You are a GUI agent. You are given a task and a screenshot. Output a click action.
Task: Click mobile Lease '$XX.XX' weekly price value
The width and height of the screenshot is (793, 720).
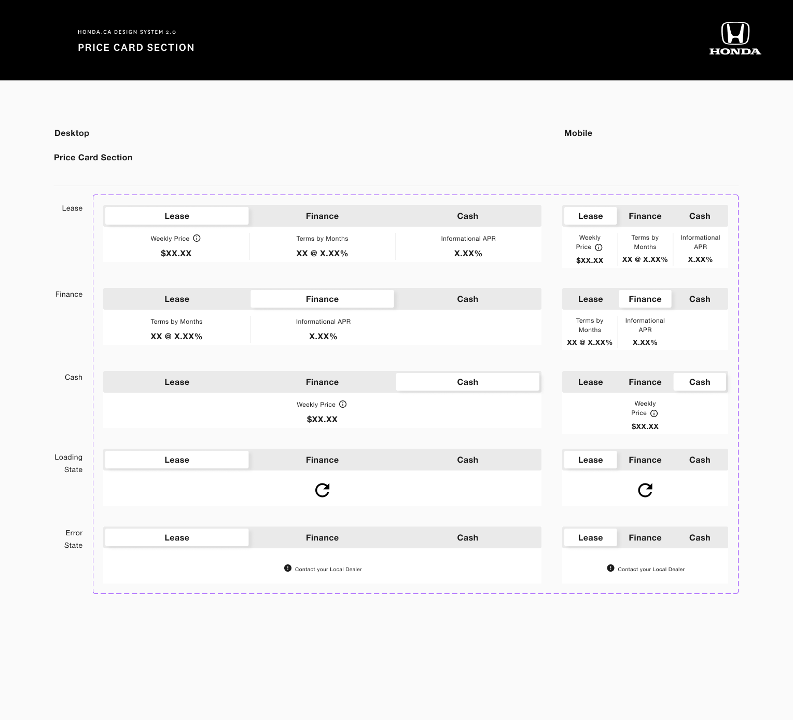point(590,260)
